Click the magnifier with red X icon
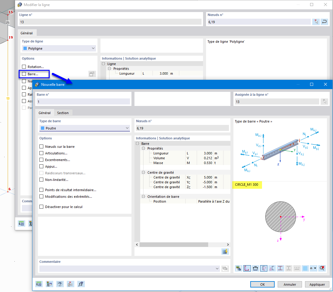Image resolution: width=333 pixels, height=292 pixels. point(322,268)
